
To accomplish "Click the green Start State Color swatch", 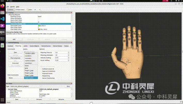I will (38, 26).
